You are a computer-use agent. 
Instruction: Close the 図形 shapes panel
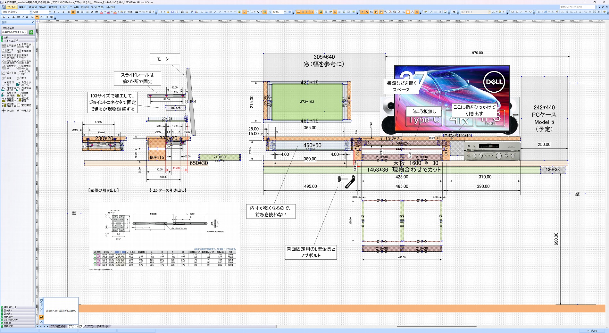(x=33, y=22)
